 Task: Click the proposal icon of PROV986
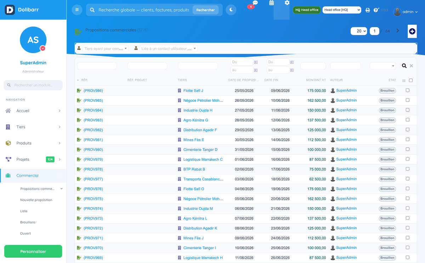(79, 91)
